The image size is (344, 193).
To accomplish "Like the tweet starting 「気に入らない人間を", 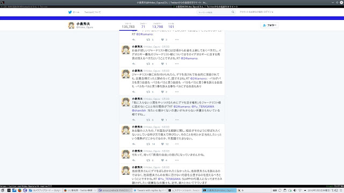I will click(x=162, y=120).
